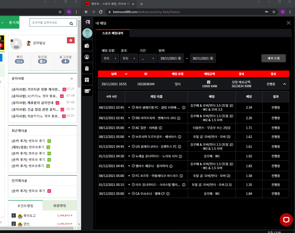Select the 스포츠 베팅내역 tab
Screen dimensions: 295x233
pyautogui.click(x=112, y=33)
